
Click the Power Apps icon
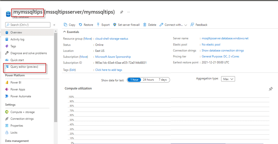tap(7, 89)
